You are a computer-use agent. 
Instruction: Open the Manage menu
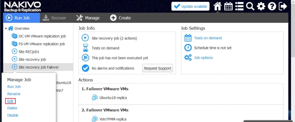click(x=88, y=18)
